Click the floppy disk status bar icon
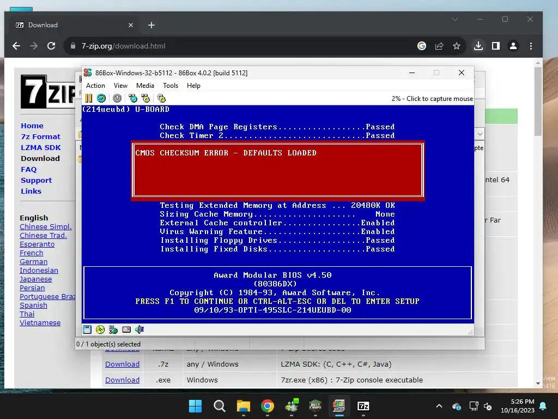Screen dimensions: 558x419 (x=87, y=330)
